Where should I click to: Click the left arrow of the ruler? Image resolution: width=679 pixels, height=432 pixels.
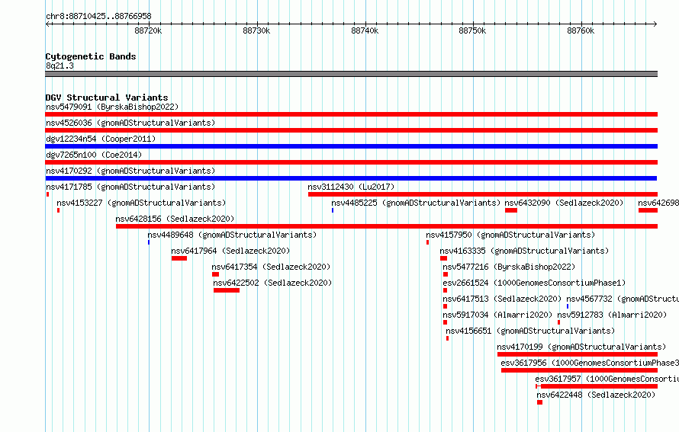[x=48, y=24]
